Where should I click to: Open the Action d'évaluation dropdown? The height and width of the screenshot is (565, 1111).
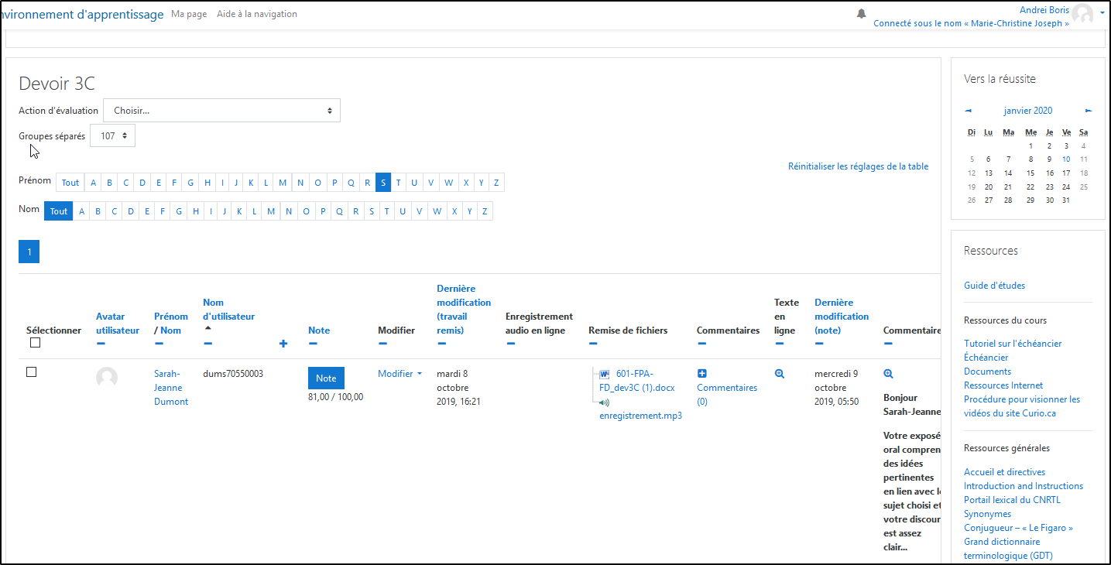coord(221,111)
